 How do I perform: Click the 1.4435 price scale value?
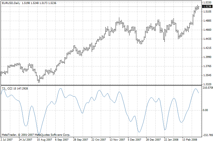207,39
